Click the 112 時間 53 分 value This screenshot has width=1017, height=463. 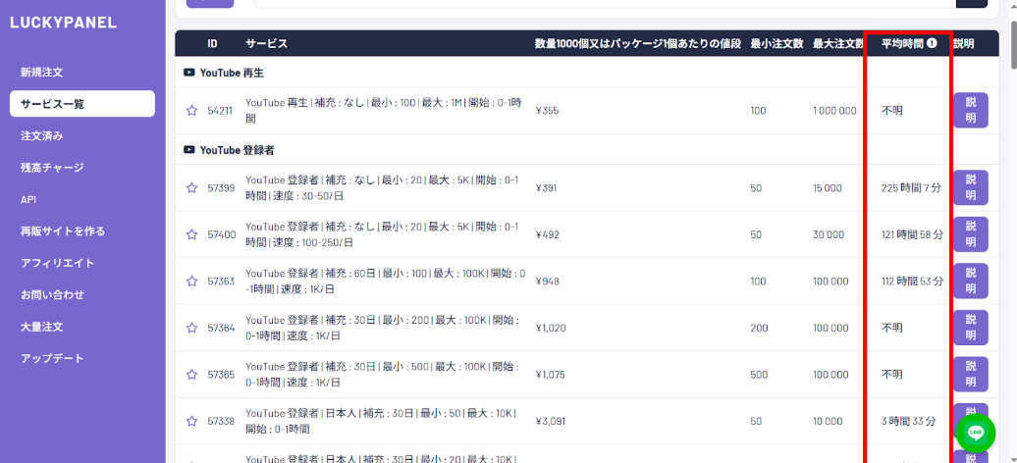(x=912, y=282)
